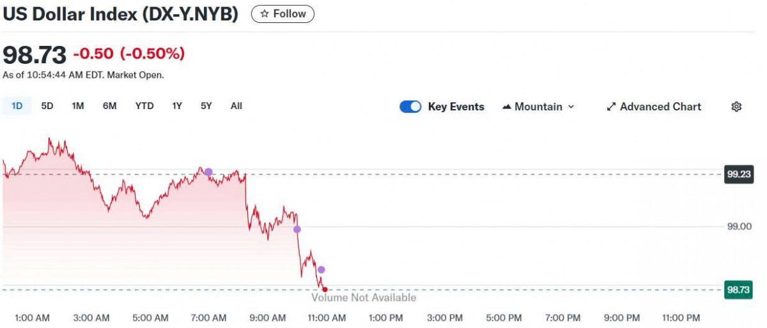Image resolution: width=767 pixels, height=328 pixels.
Task: Select the 5Y time range
Action: pos(206,106)
